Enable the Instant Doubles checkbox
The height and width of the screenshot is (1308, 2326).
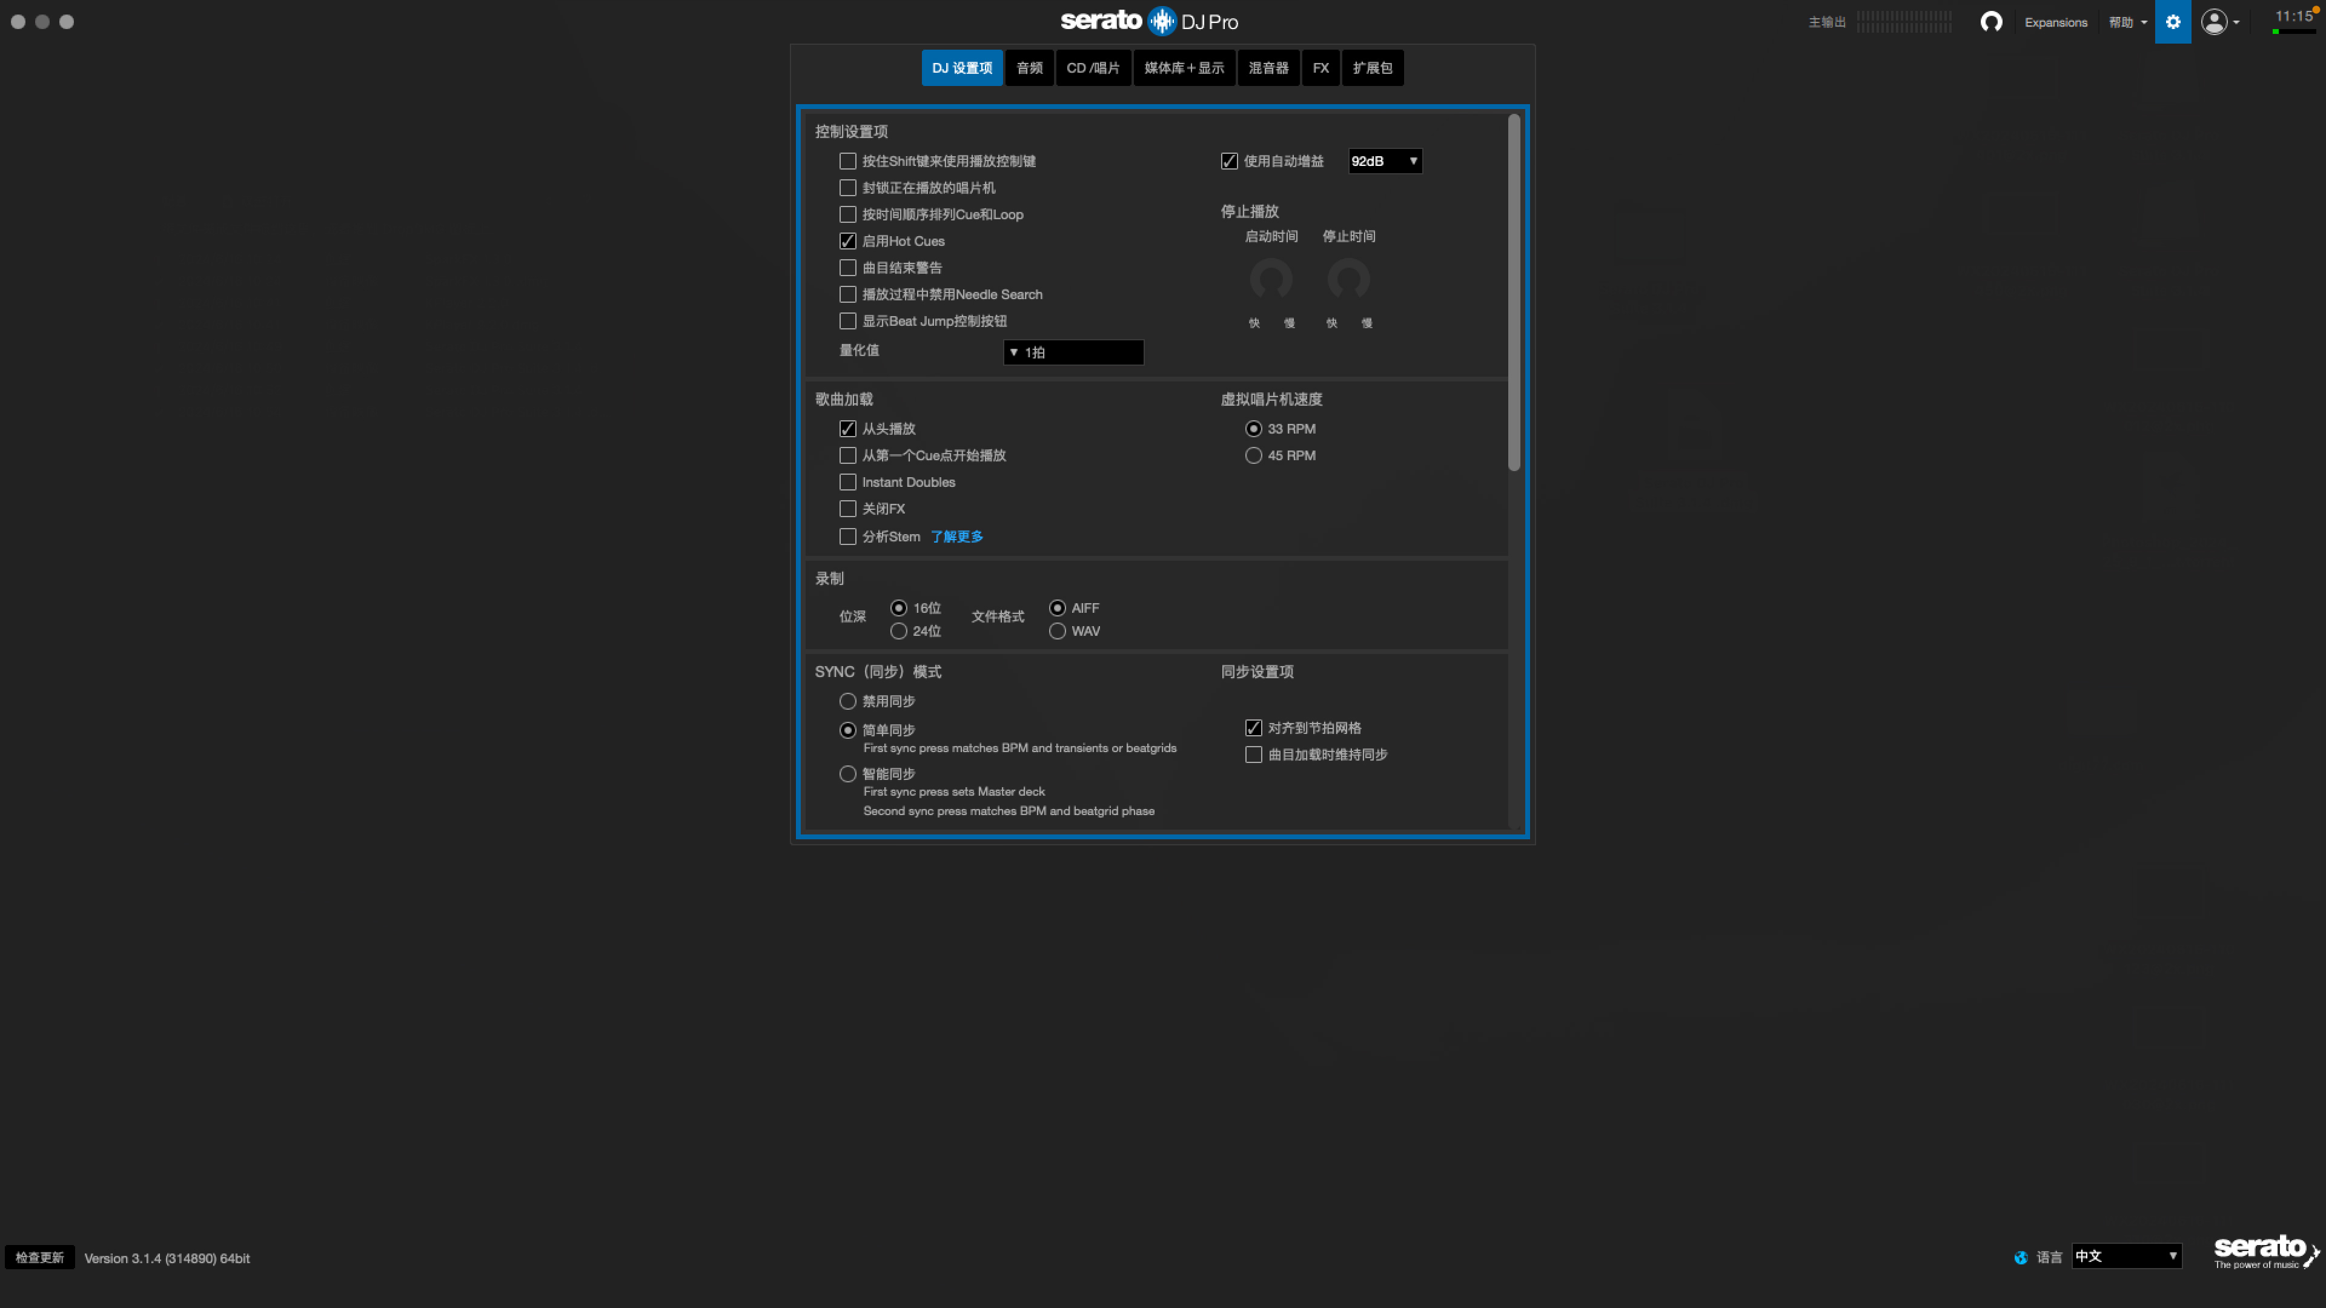(848, 482)
